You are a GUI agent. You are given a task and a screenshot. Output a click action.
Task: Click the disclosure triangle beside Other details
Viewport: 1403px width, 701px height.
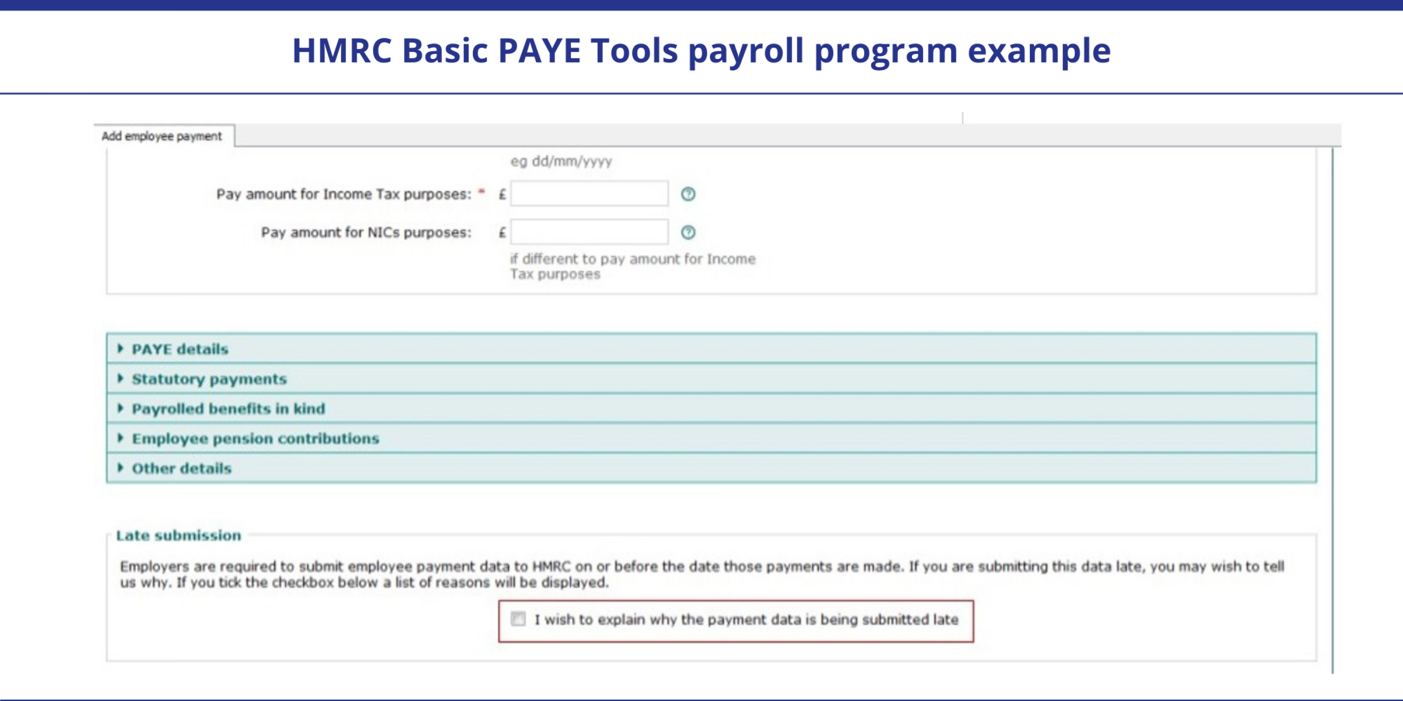click(x=121, y=468)
